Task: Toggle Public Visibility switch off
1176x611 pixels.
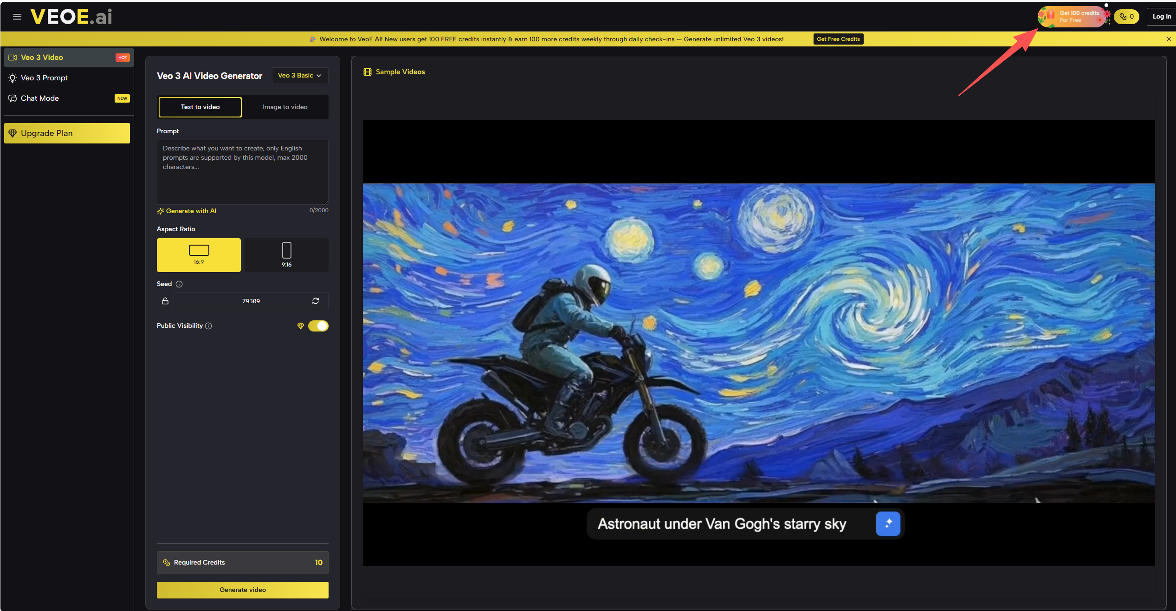Action: 318,326
